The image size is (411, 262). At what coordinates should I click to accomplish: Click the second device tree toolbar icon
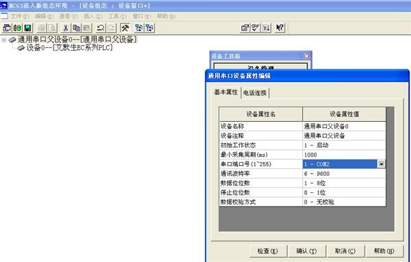click(149, 28)
